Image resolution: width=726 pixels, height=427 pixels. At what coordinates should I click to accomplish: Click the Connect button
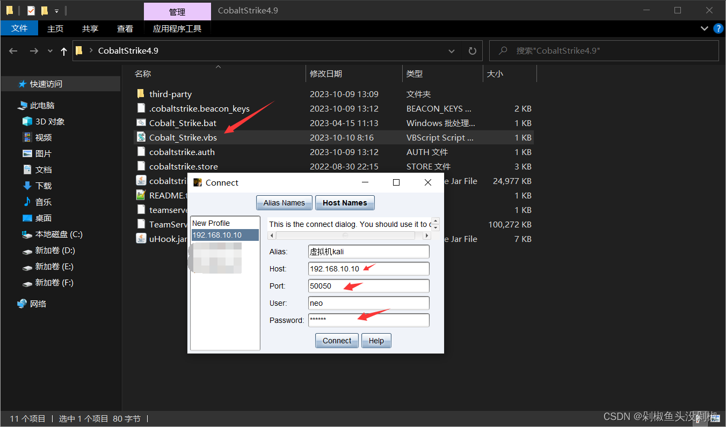[x=337, y=341]
